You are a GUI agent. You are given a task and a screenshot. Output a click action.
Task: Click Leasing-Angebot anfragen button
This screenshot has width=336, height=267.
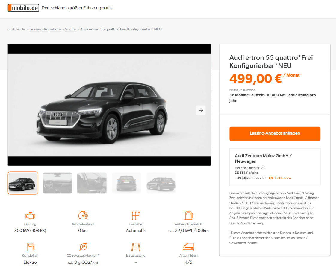pos(275,134)
